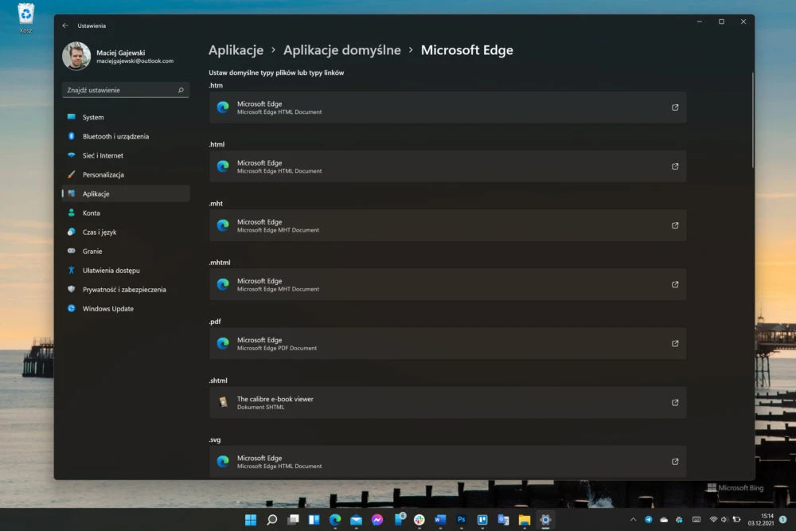Screen dimensions: 796x531
Task: Open Sieć i Internet settings
Action: 126,155
